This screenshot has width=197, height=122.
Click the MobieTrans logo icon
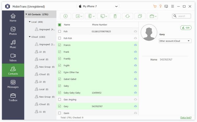pyautogui.click(x=8, y=6)
